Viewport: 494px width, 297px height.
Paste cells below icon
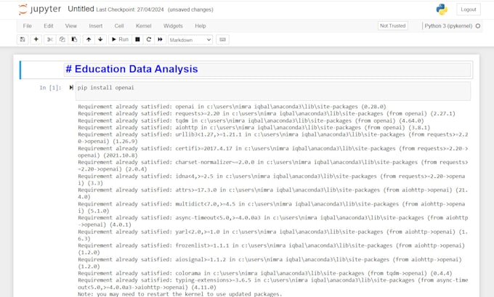tap(74, 39)
